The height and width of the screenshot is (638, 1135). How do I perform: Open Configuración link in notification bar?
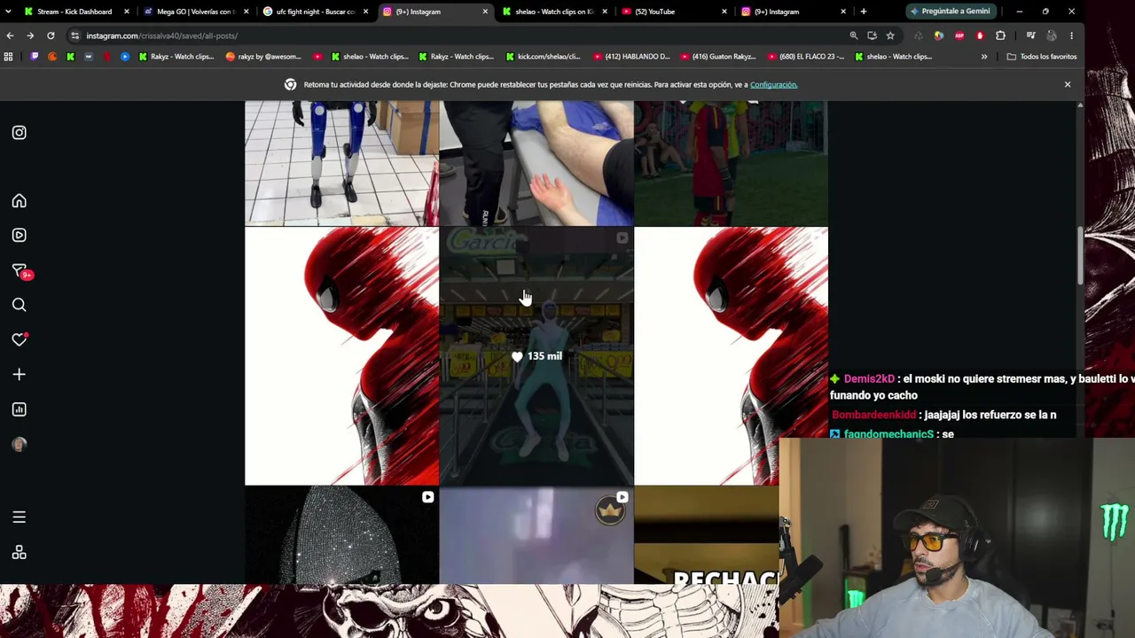773,85
